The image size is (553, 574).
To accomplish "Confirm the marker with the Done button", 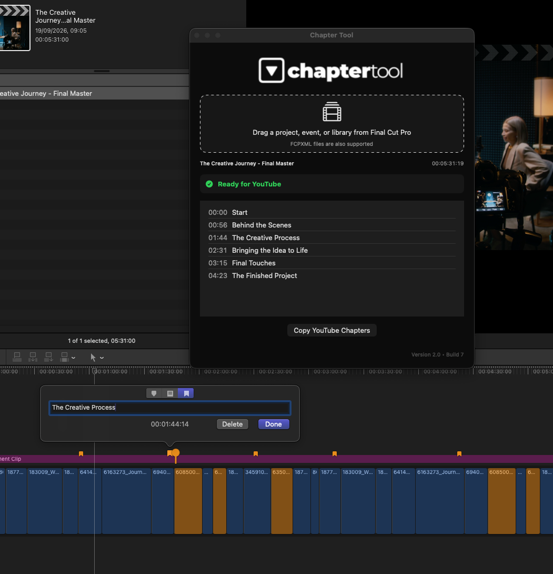I will click(x=274, y=424).
